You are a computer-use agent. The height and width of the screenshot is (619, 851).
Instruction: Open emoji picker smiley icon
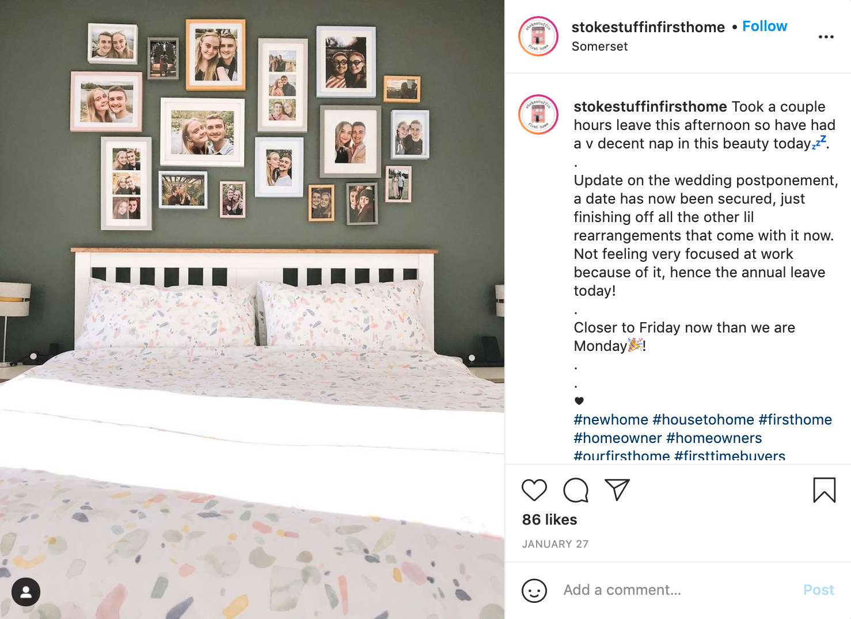click(534, 590)
